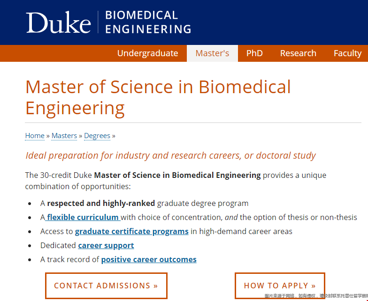Click the career support link

coord(106,245)
